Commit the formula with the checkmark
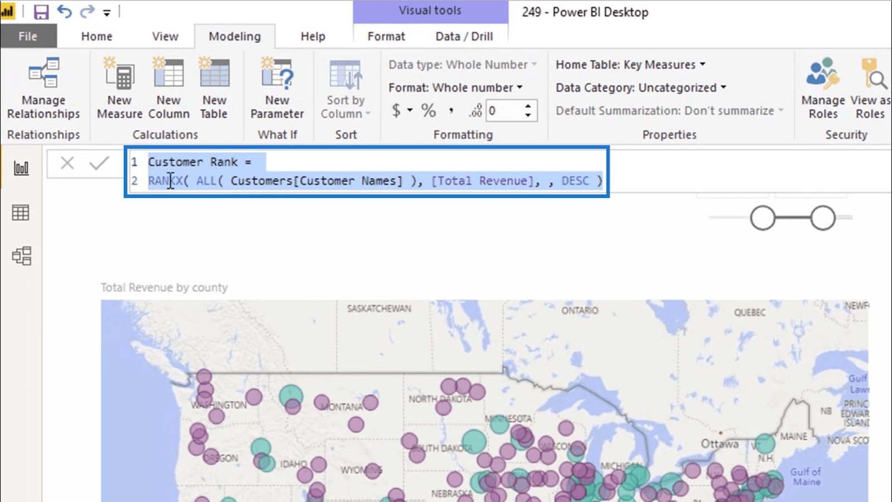Image resolution: width=892 pixels, height=502 pixels. (99, 163)
